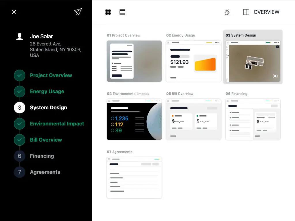
Task: Open the 01 Project Overview thumbnail
Action: coord(134,61)
